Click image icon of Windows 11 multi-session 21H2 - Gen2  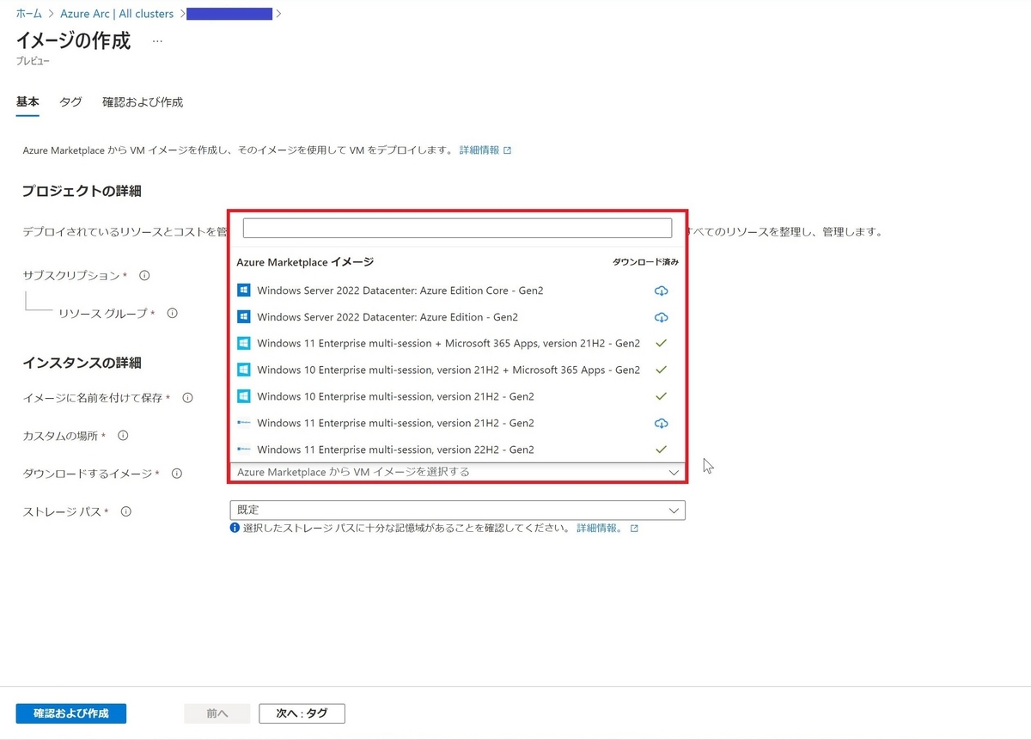243,423
